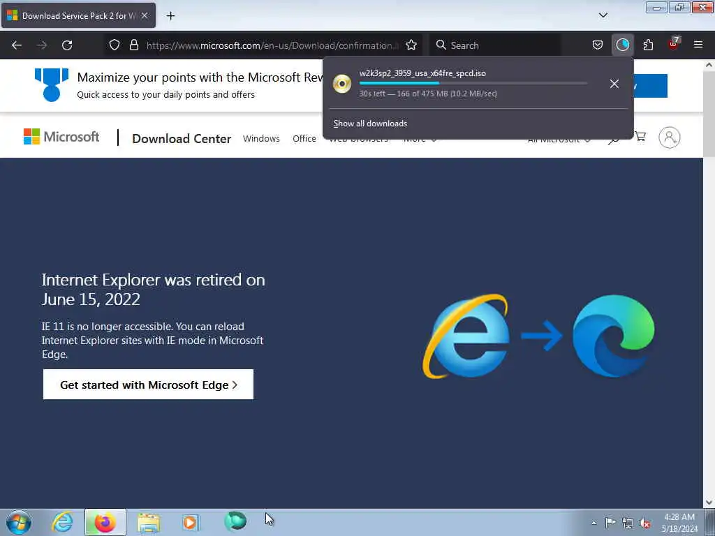Screen dimensions: 715x536
Task: Open Windows Media Player from taskbar
Action: tap(191, 522)
